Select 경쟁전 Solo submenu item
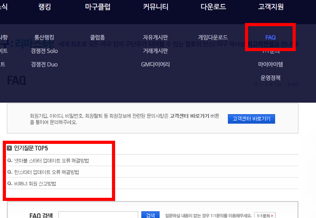Viewport: 316px width, 218px height. (44, 51)
